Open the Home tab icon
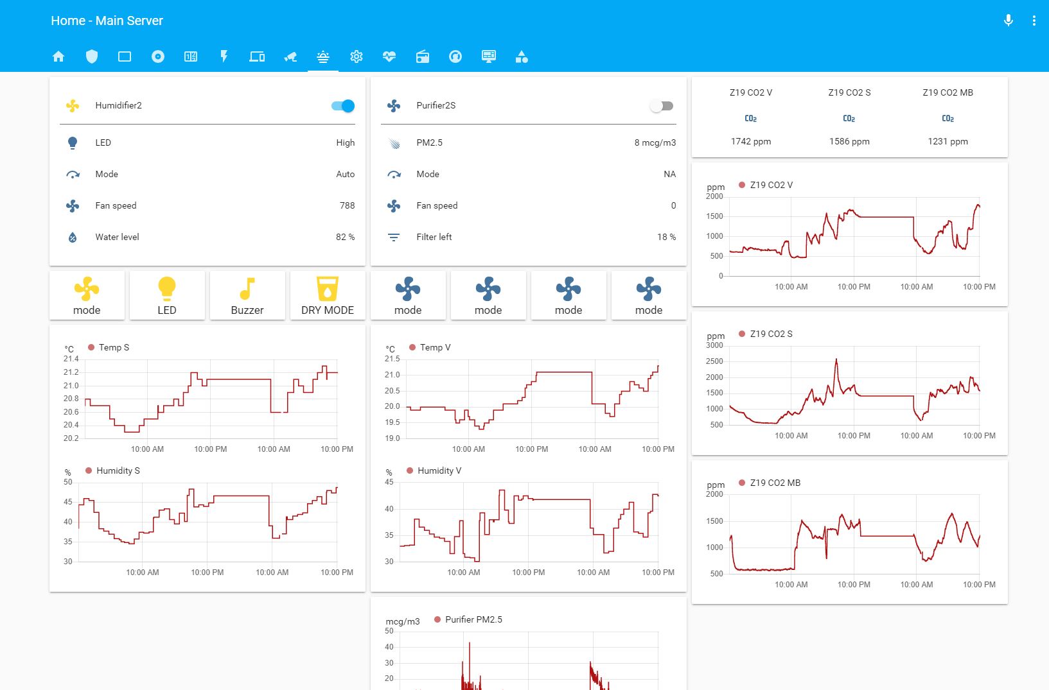 [58, 56]
